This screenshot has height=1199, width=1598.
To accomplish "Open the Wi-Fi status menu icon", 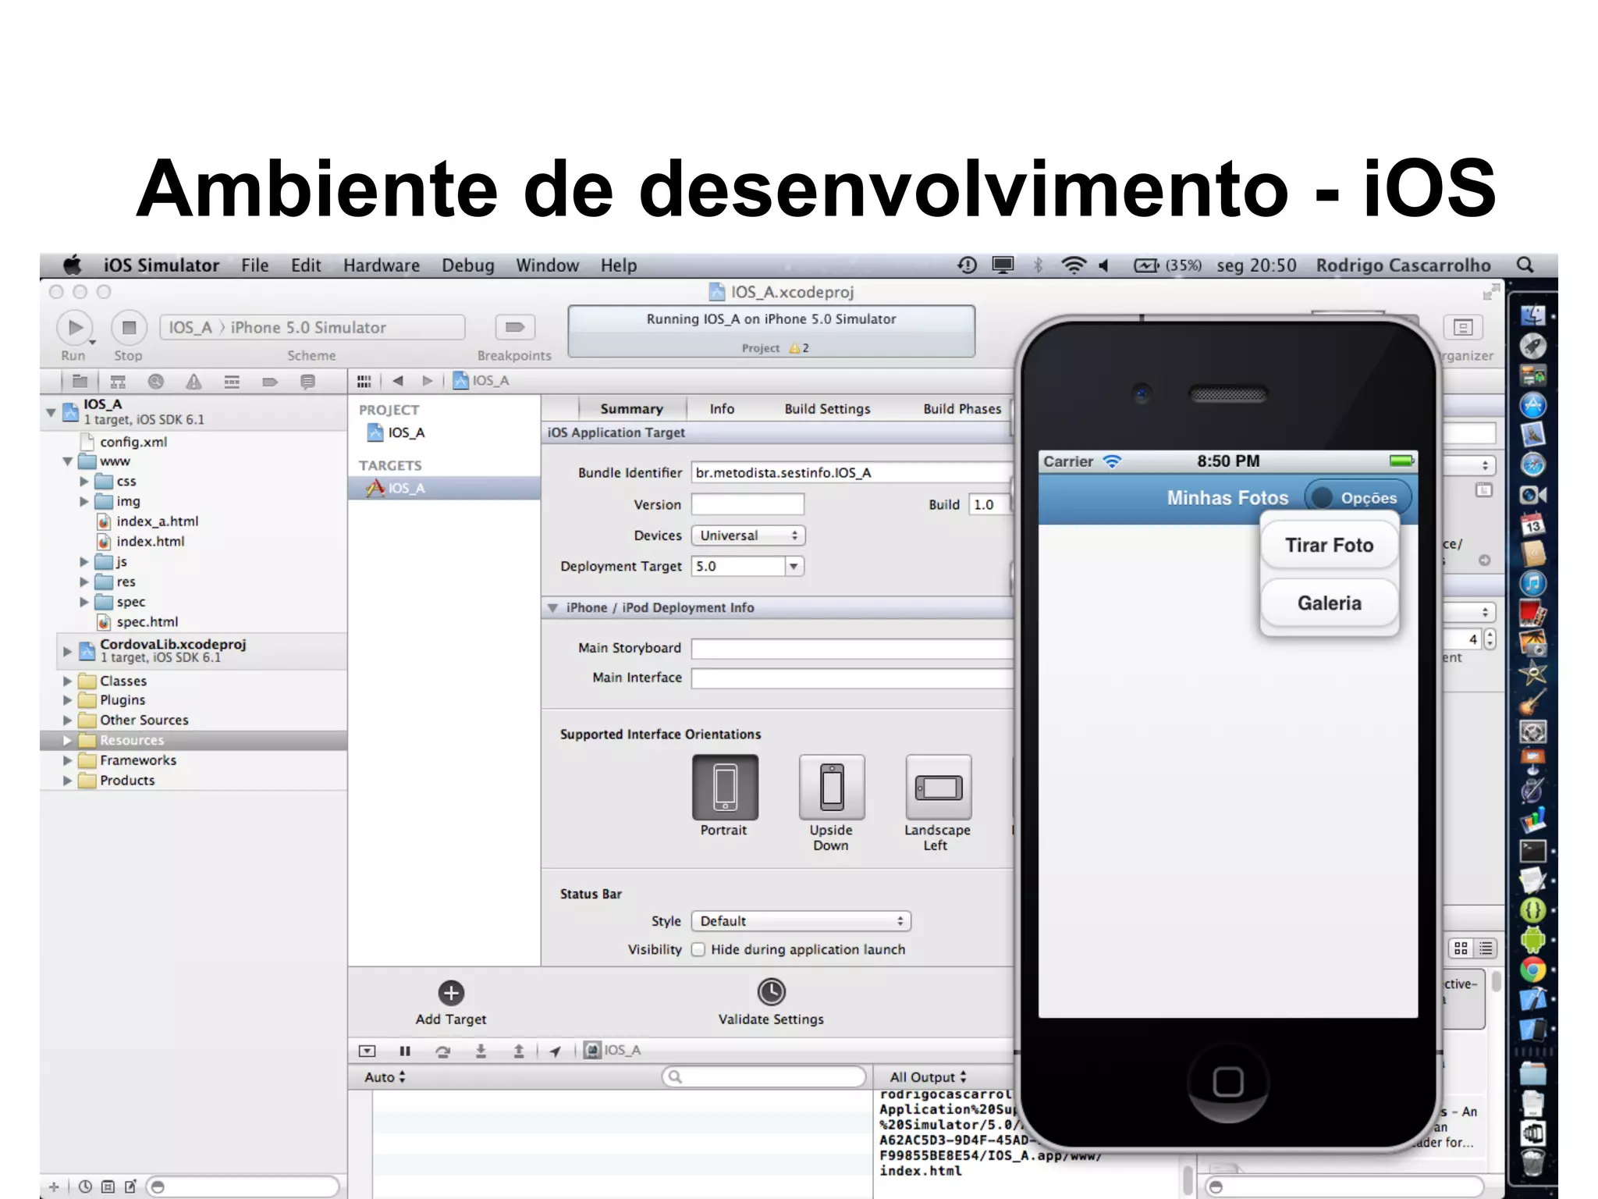I will pyautogui.click(x=1074, y=265).
